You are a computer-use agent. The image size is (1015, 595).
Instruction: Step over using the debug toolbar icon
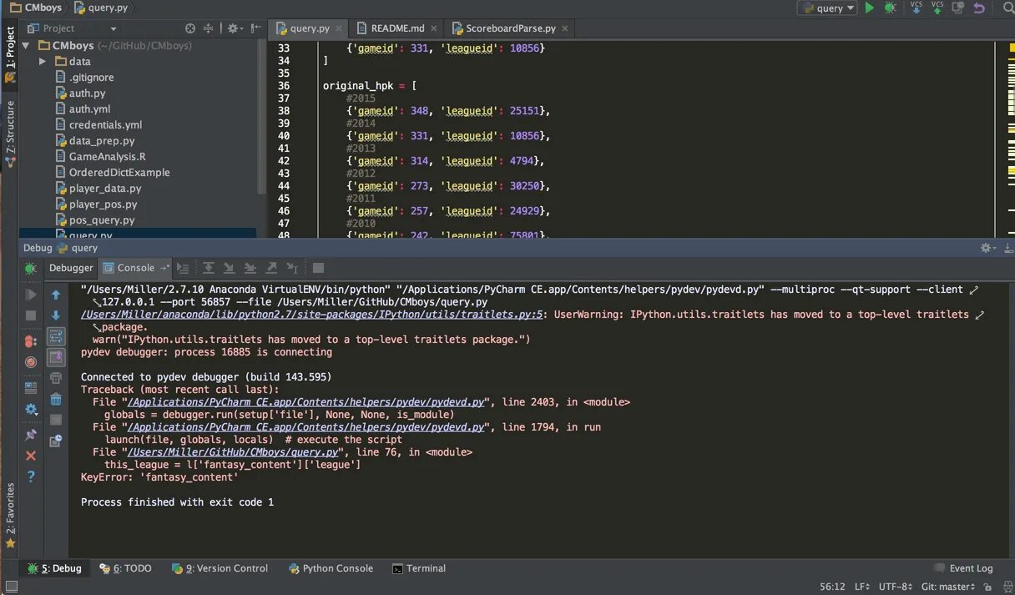pos(209,268)
